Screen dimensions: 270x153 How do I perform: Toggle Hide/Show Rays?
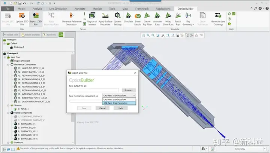coord(168,19)
